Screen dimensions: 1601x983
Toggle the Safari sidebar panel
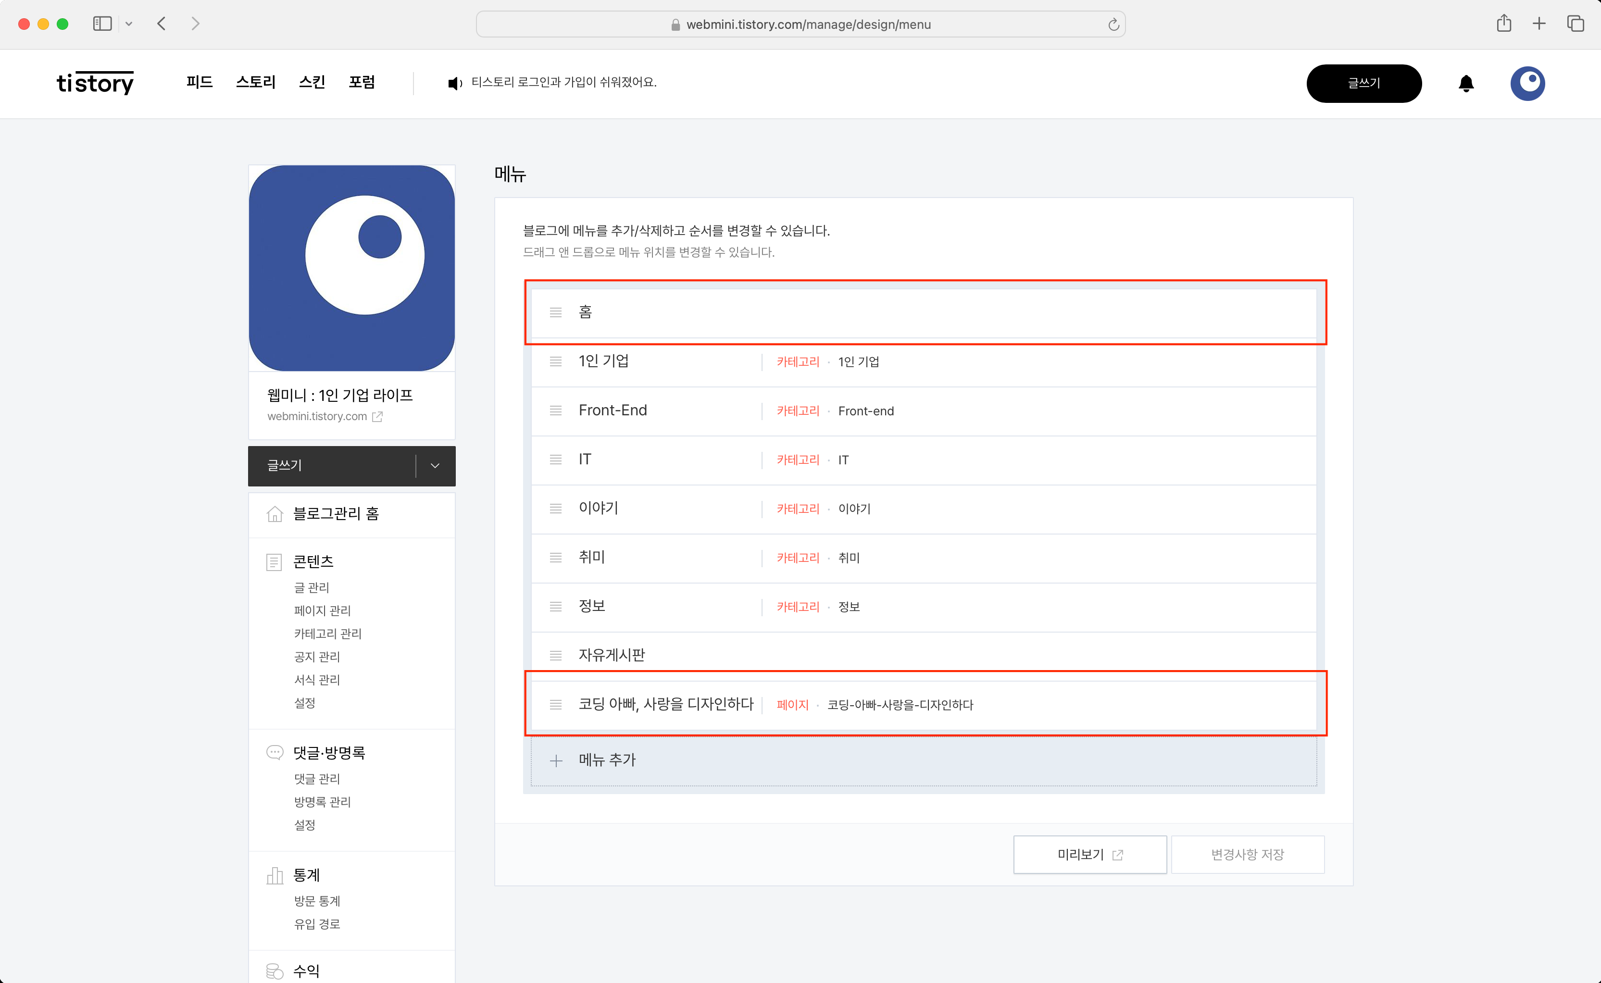click(x=103, y=24)
